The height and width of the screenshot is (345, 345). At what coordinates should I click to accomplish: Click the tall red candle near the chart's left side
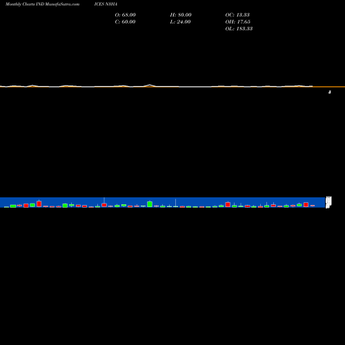39,204
